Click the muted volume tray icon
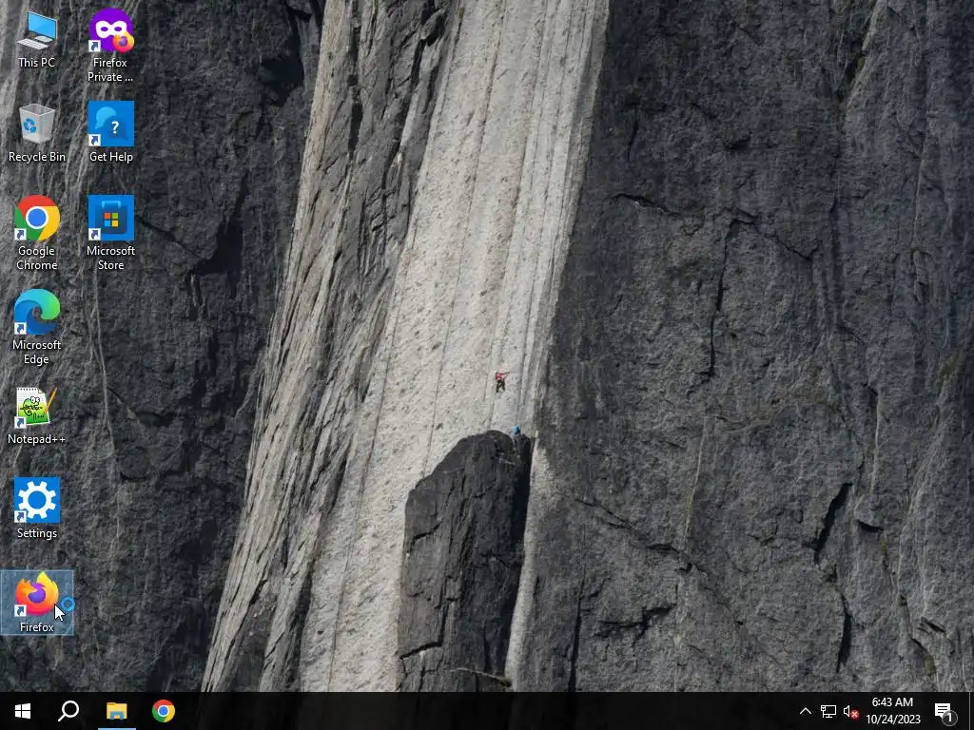Screen dimensions: 974x730 [850, 711]
